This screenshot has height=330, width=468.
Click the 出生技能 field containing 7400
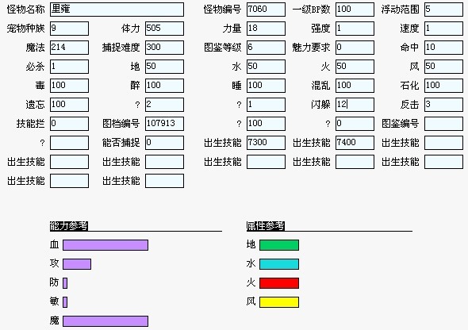point(355,143)
